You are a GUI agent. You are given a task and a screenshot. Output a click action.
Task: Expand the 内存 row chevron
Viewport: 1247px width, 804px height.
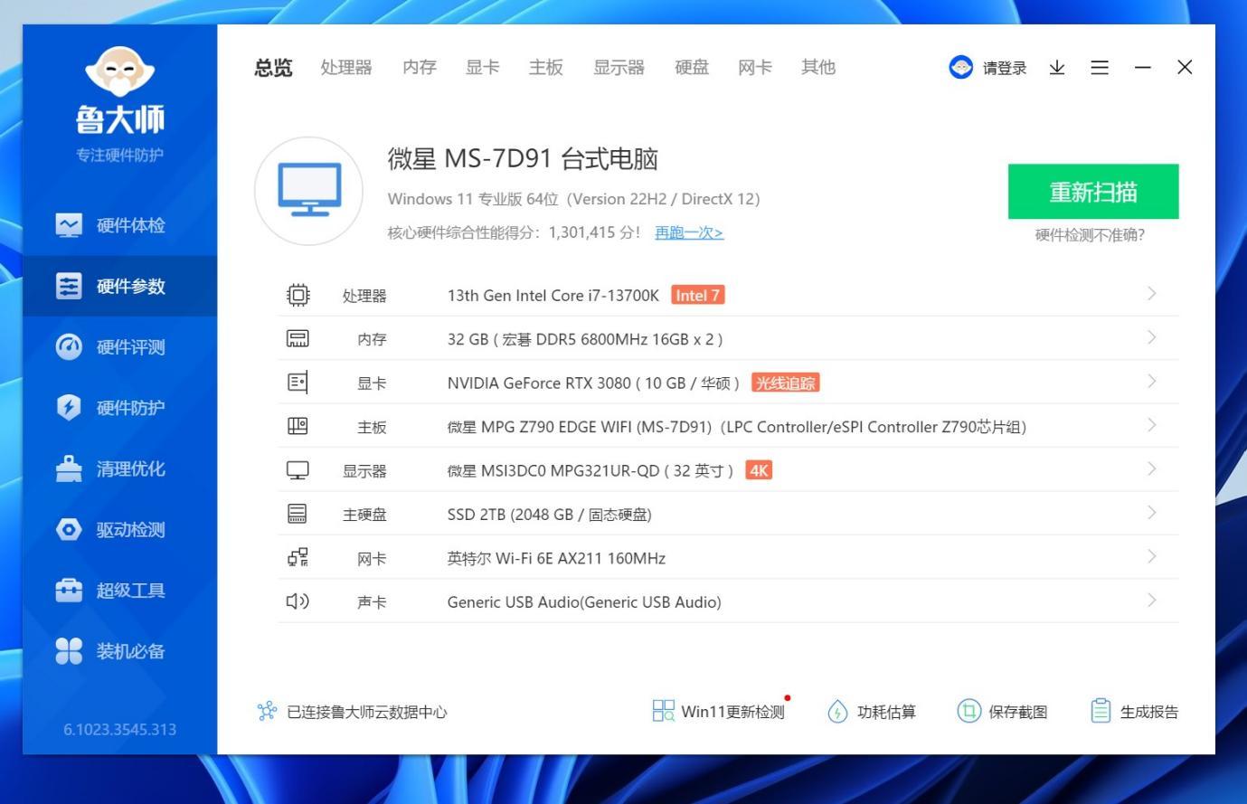(x=1151, y=337)
